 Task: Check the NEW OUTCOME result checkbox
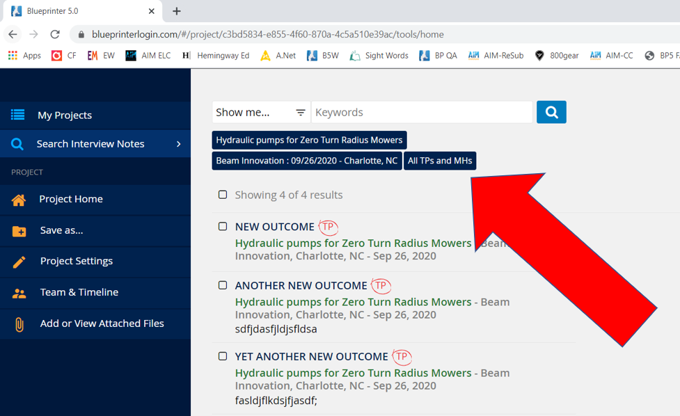tap(223, 226)
